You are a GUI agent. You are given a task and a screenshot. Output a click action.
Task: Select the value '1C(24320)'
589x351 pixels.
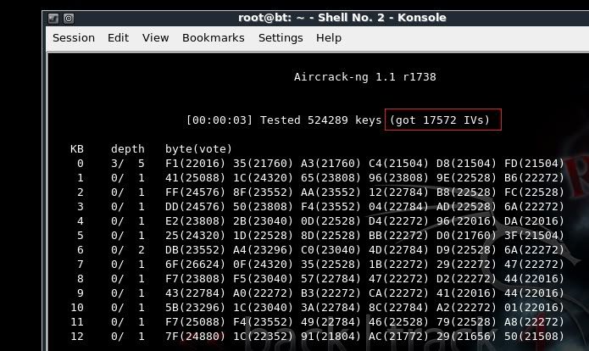[x=263, y=178]
